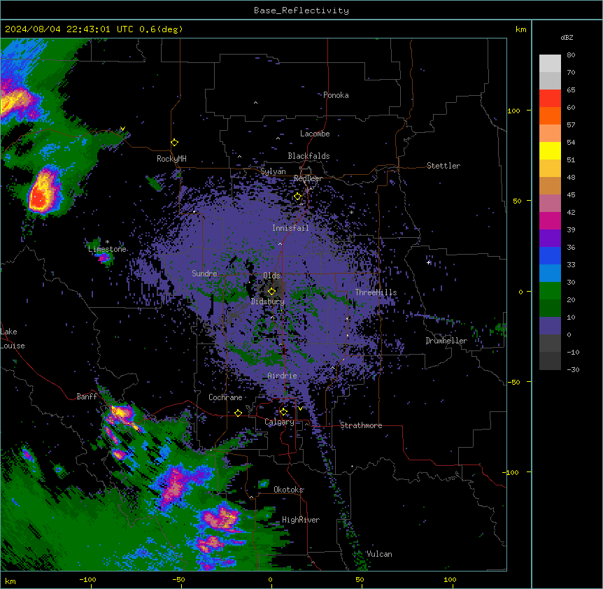Click the ThreeHills label

(x=376, y=292)
